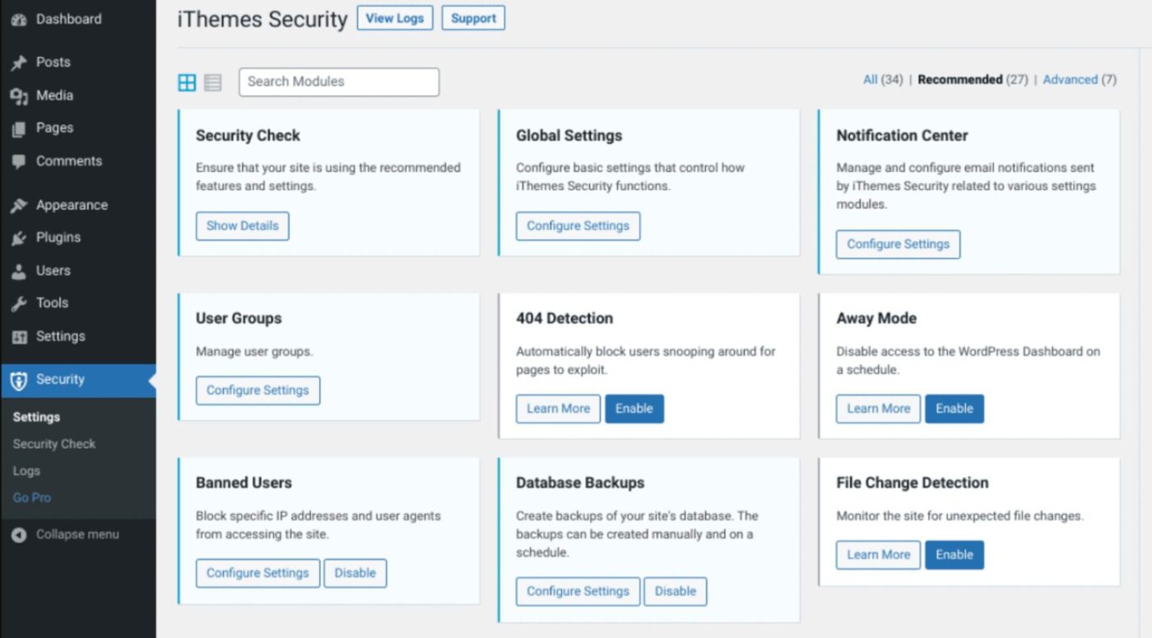Open the Logs submenu item
The width and height of the screenshot is (1152, 638).
click(26, 471)
